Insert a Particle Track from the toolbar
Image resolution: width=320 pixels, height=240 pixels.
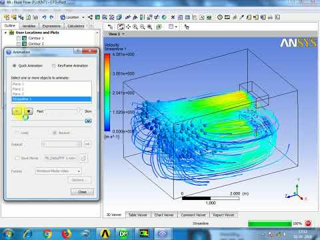coord(112,17)
